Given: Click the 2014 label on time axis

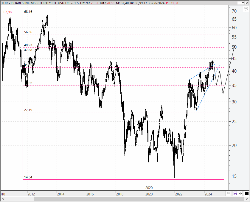Looking at the screenshot, I should (x=61, y=194).
